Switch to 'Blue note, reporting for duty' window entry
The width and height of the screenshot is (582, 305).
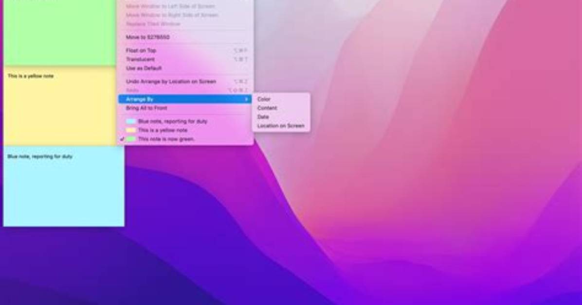[185, 121]
